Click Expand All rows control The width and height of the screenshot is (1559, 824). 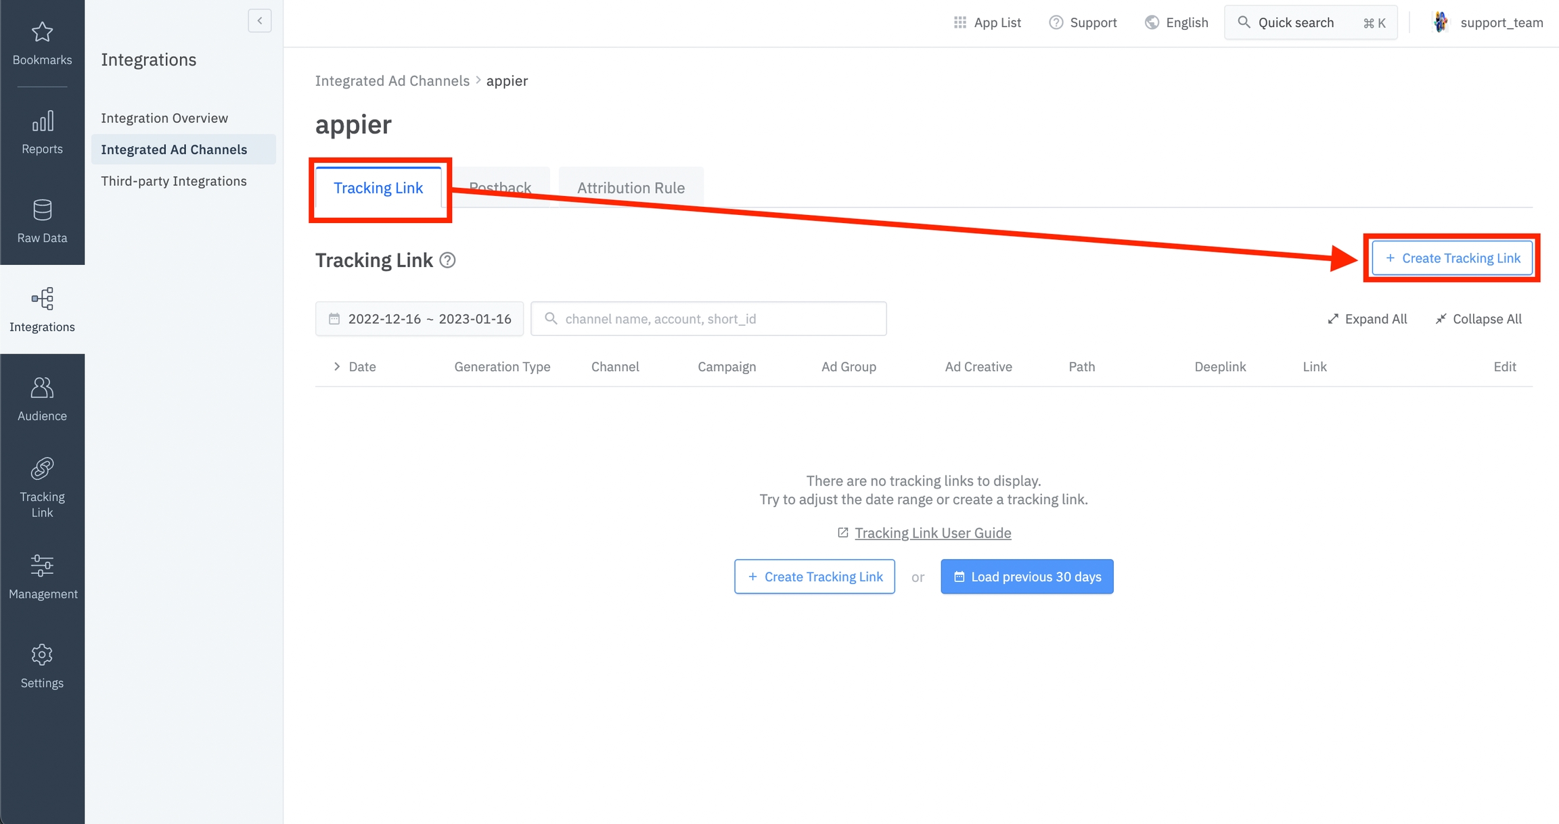(x=1367, y=319)
